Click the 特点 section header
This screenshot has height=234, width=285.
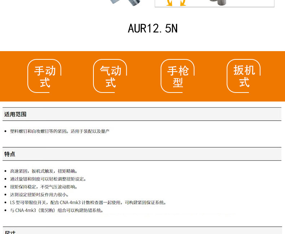[142, 154]
